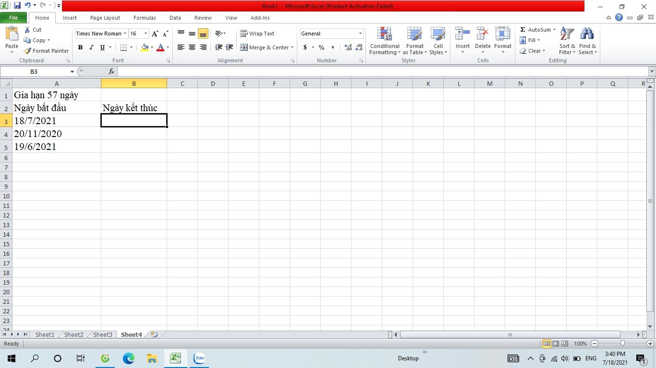The height and width of the screenshot is (368, 656).
Task: Expand the AutoSum dropdown arrow
Action: click(x=554, y=30)
